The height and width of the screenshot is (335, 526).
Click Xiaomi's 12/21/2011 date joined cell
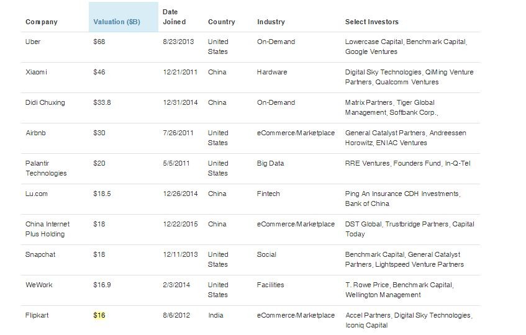180,72
